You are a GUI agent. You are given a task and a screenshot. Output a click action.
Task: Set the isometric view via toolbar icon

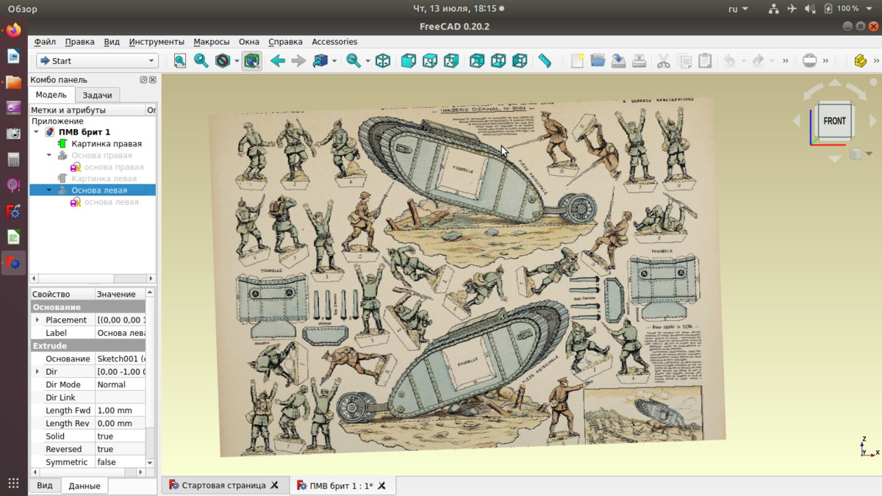coord(382,61)
